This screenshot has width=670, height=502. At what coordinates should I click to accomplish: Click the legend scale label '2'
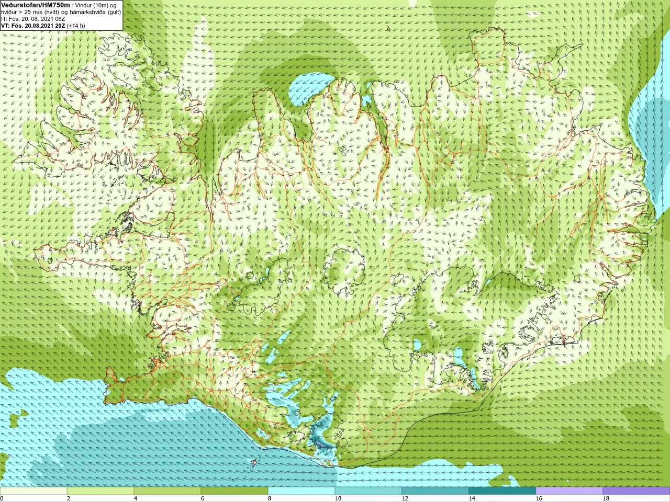tap(69, 498)
